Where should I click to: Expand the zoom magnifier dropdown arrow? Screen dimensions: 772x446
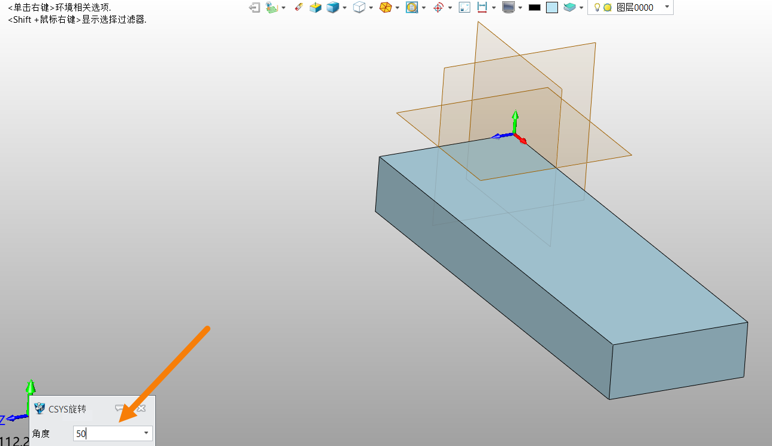pos(424,8)
